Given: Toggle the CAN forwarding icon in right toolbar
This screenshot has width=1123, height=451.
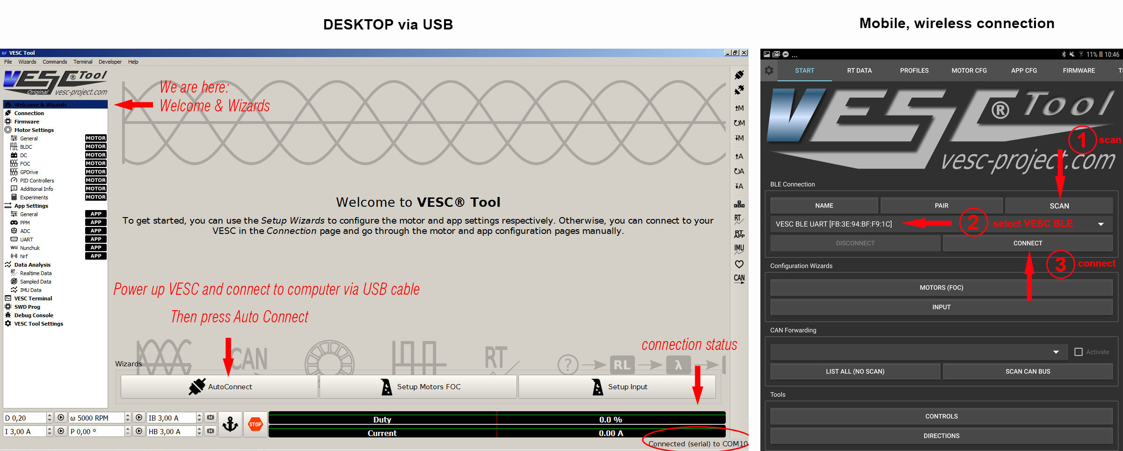Looking at the screenshot, I should coord(739,278).
